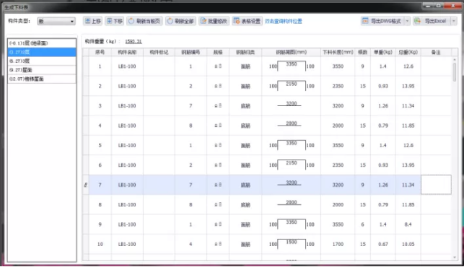Click the 总重(Kg) column header

[x=408, y=52]
